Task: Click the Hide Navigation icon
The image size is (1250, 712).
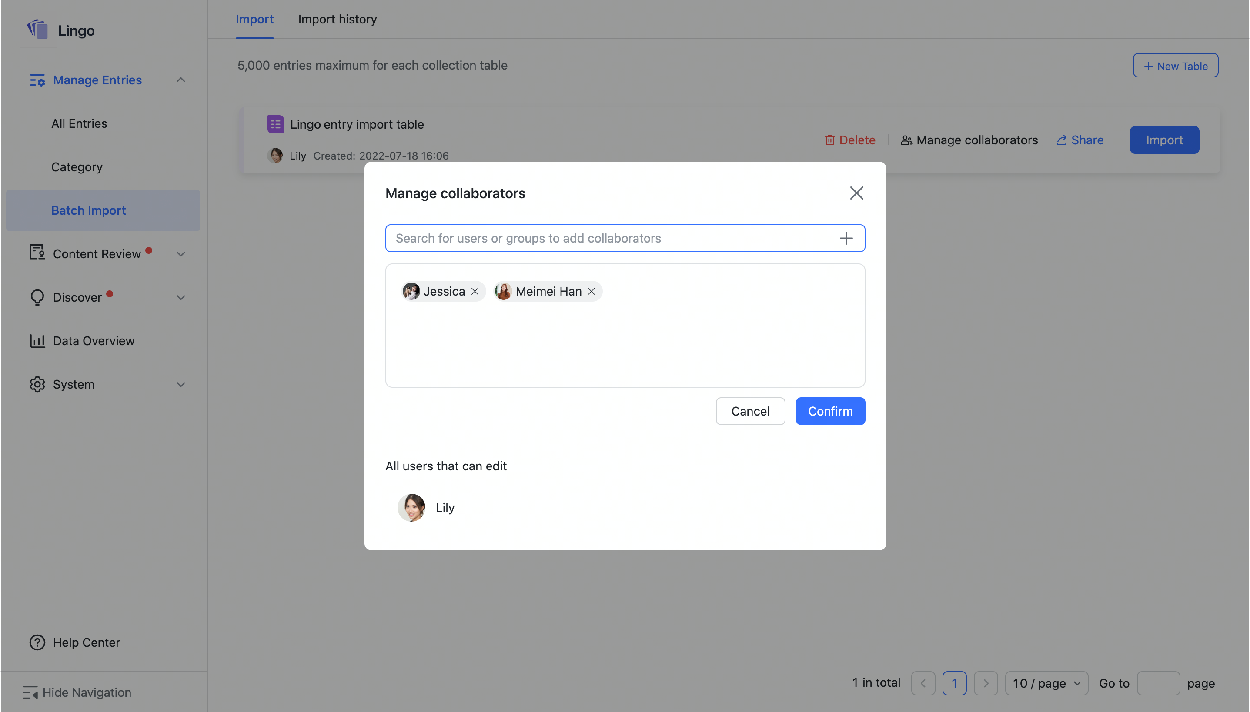Action: [x=31, y=692]
